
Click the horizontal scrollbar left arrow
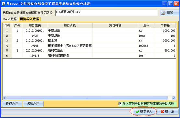pos(5,98)
